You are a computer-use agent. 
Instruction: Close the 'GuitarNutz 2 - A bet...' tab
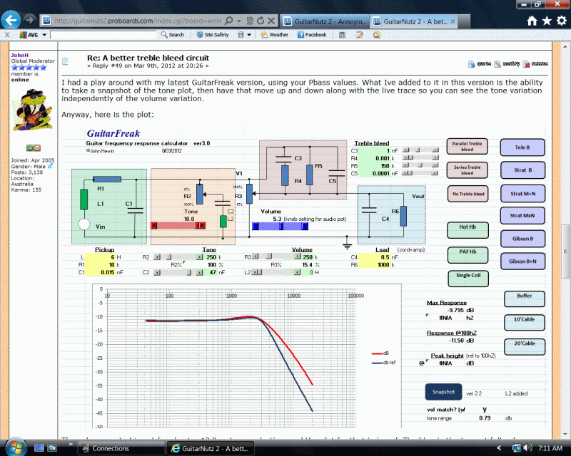[453, 21]
